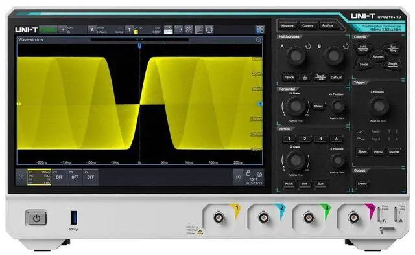This screenshot has height=255, width=415.
Task: Tap the white display icon after Auto
Action: (x=168, y=30)
